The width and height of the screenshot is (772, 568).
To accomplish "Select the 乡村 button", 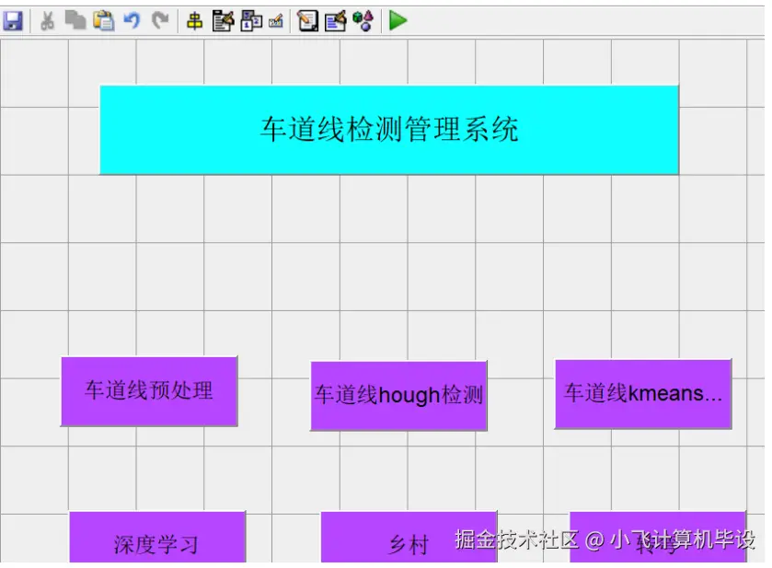I will pos(409,538).
